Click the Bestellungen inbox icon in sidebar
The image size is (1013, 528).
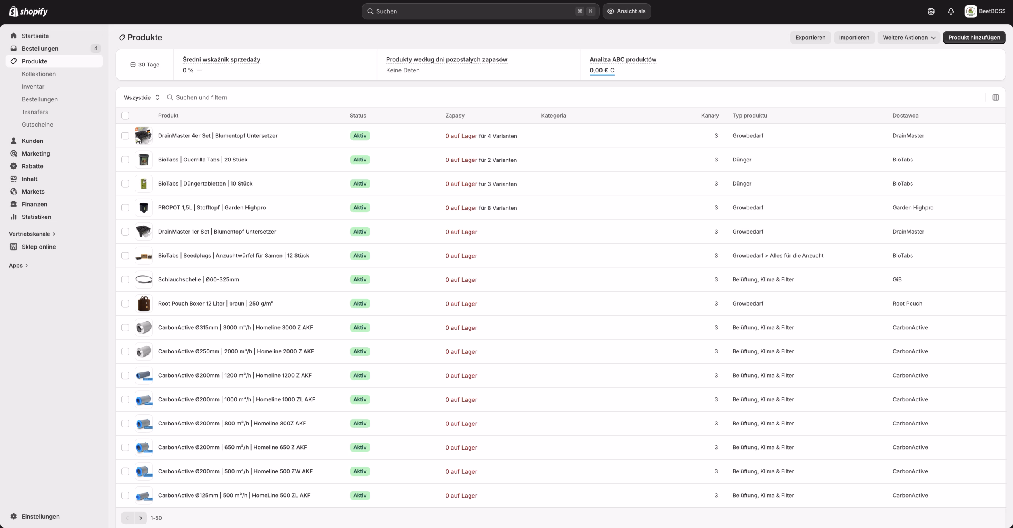coord(13,48)
